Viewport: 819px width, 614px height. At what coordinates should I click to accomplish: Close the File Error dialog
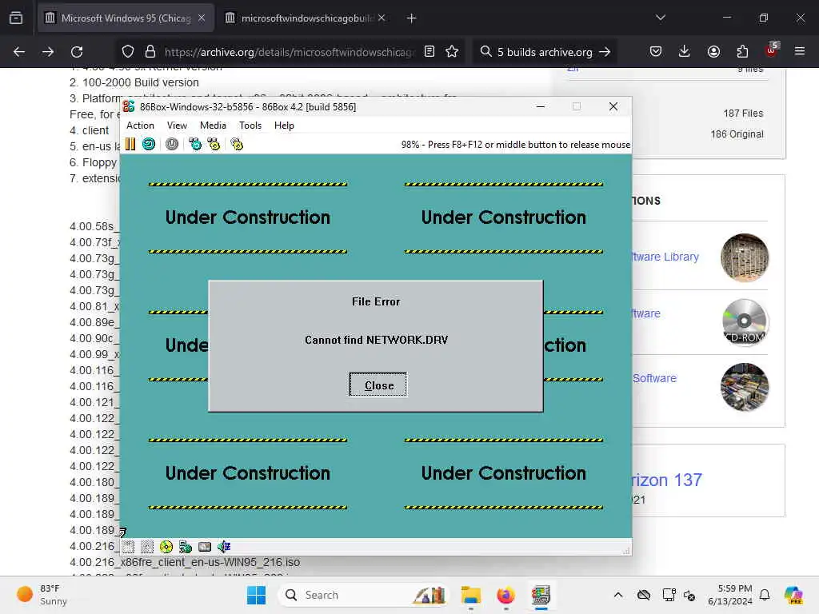378,385
